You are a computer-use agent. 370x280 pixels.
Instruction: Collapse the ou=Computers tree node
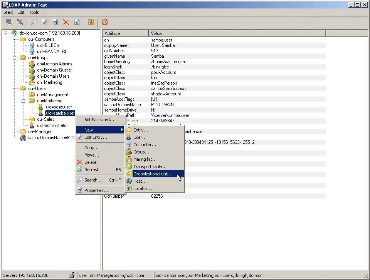(x=14, y=39)
